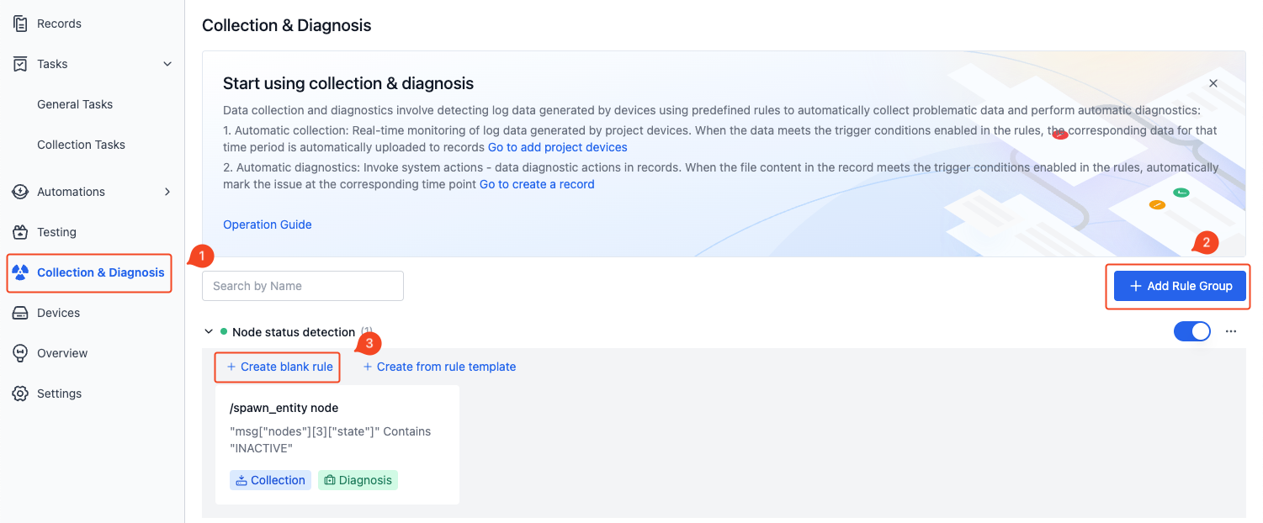Viewport: 1263px width, 523px height.
Task: Click the Add Rule Group button
Action: click(1181, 286)
